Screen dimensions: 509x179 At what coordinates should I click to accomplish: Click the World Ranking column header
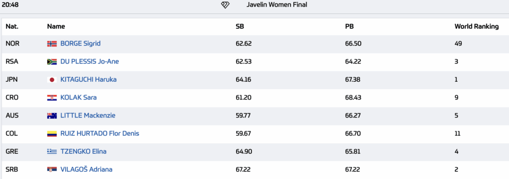coord(477,27)
